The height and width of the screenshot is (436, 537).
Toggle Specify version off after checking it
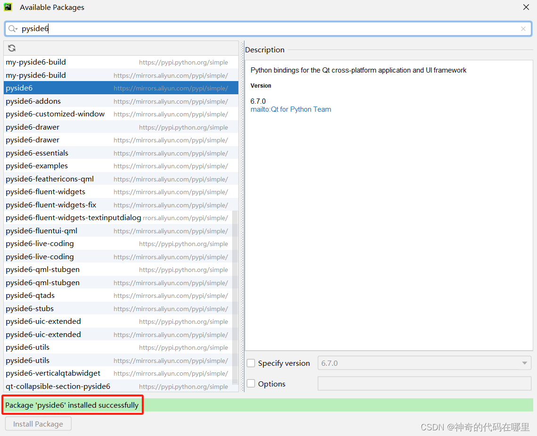click(251, 363)
